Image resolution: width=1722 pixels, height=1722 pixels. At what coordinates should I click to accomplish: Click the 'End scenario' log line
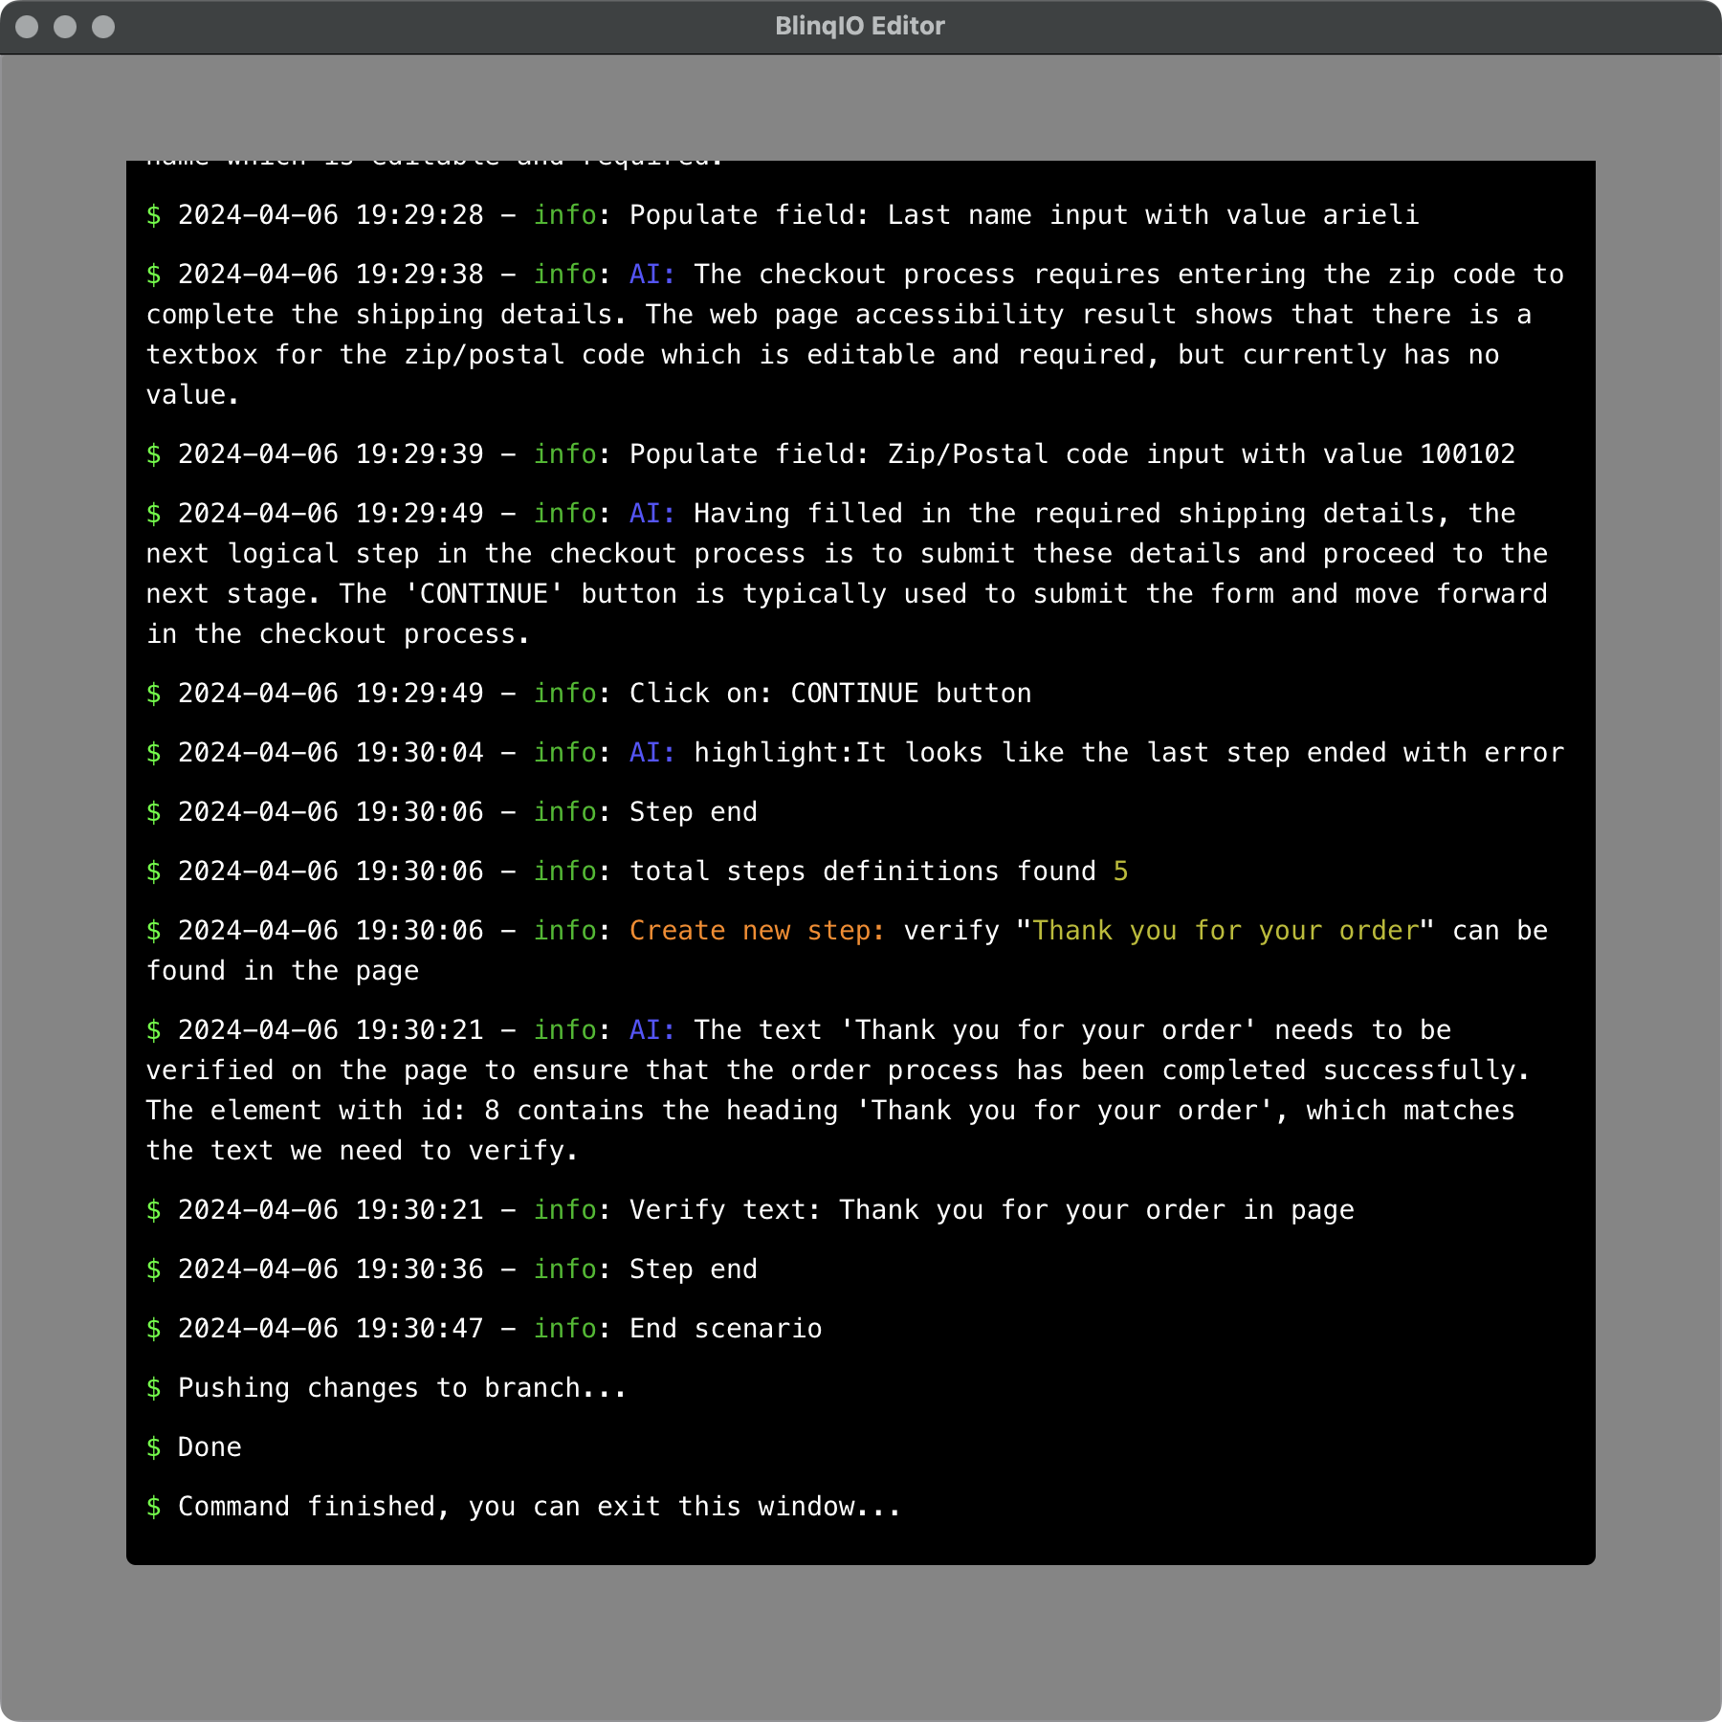click(484, 1329)
